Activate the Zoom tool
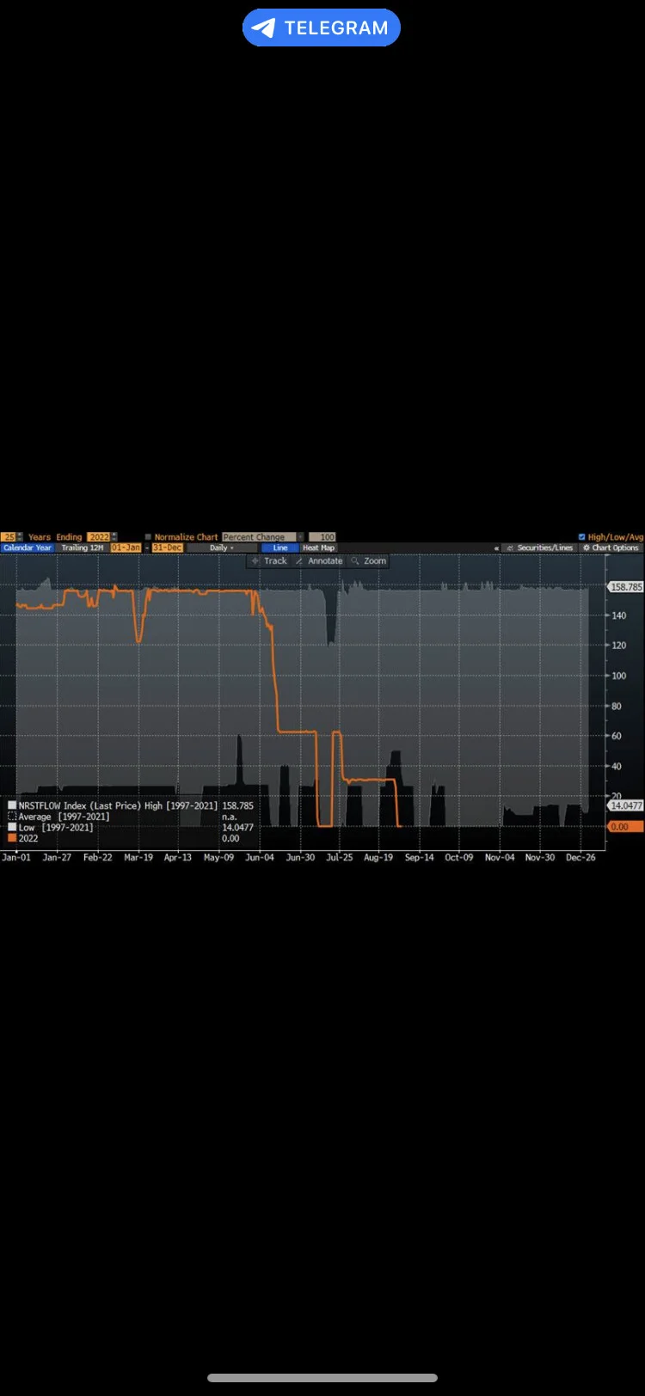Viewport: 645px width, 1396px height. point(368,560)
